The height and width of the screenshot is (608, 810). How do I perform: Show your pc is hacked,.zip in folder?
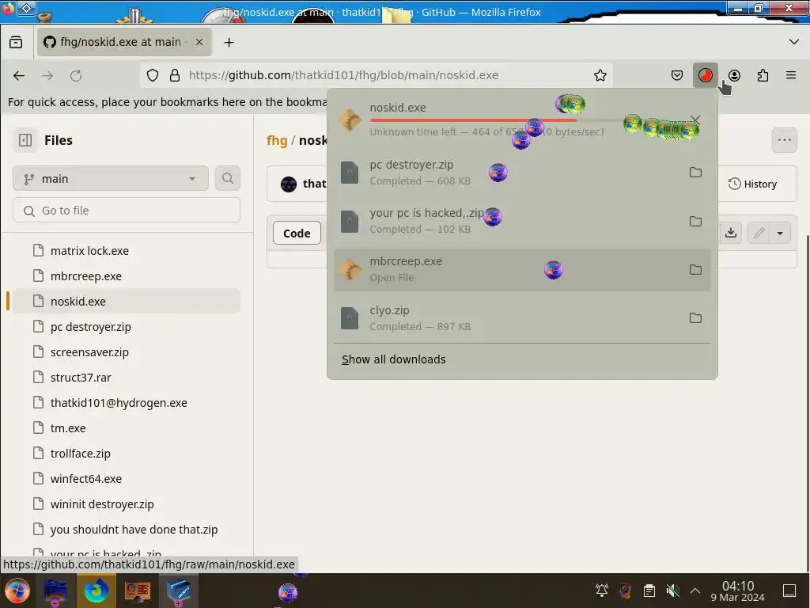click(695, 222)
